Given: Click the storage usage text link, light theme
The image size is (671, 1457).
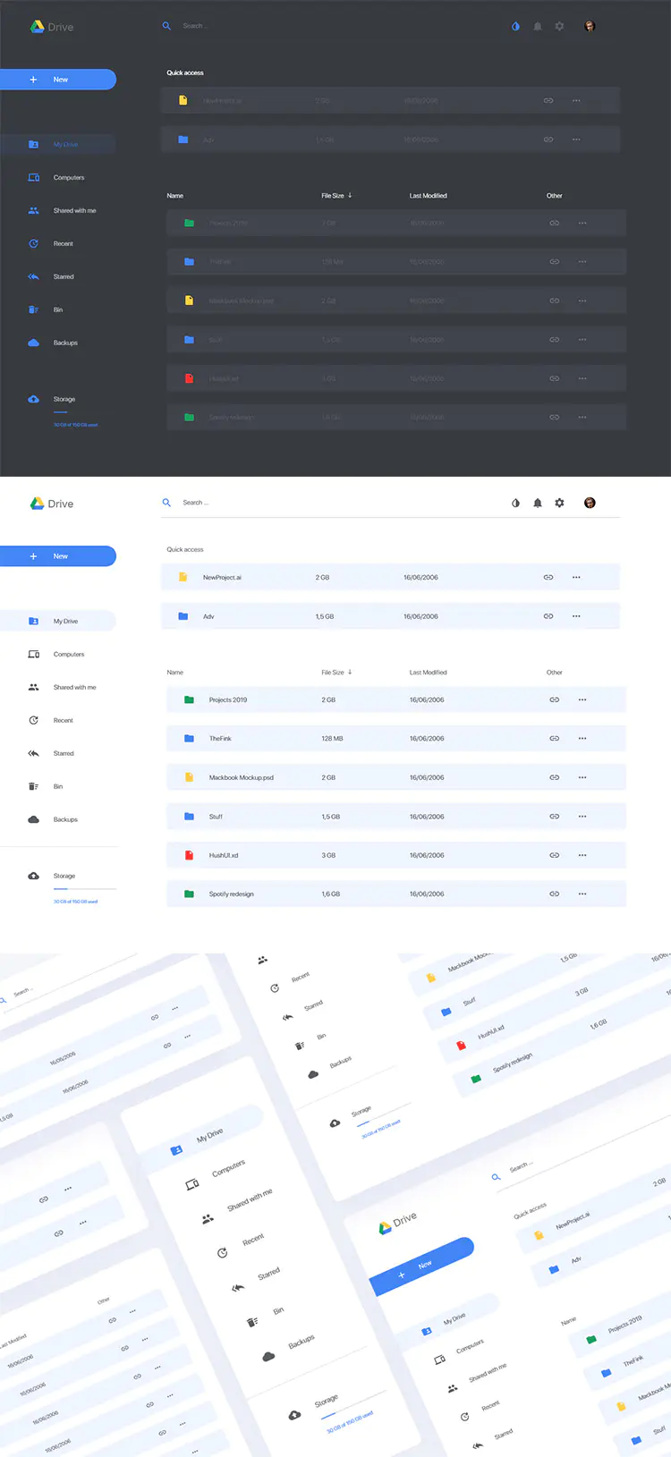Looking at the screenshot, I should (x=75, y=902).
